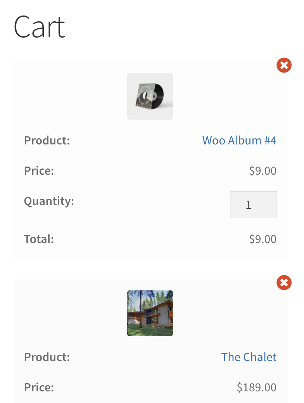This screenshot has height=403, width=304.
Task: Follow The Chalet product link
Action: coord(249,357)
